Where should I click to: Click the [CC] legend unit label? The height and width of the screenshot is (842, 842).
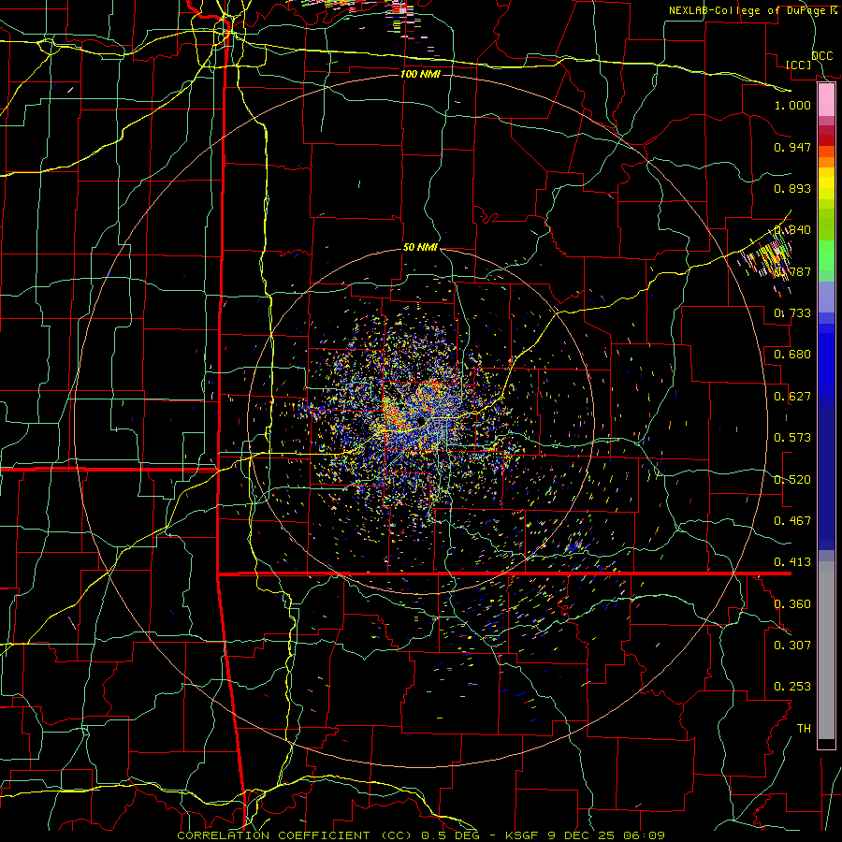799,65
